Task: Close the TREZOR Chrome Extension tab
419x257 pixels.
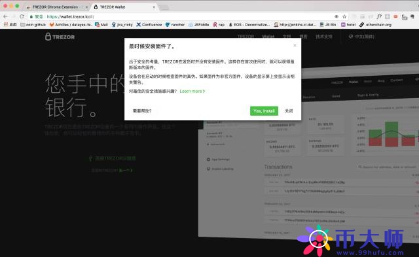Action: (x=86, y=7)
